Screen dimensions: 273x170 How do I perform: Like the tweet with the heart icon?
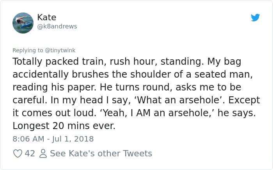[x=18, y=154]
